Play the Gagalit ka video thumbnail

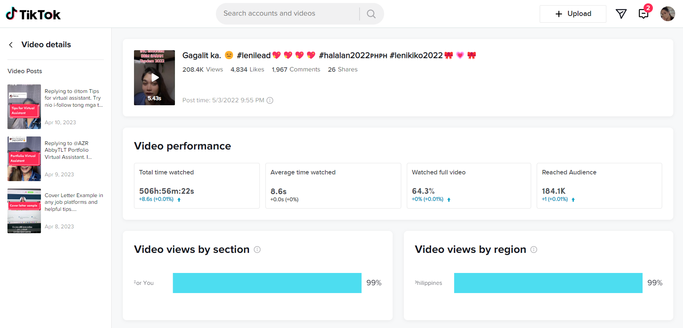pos(154,78)
